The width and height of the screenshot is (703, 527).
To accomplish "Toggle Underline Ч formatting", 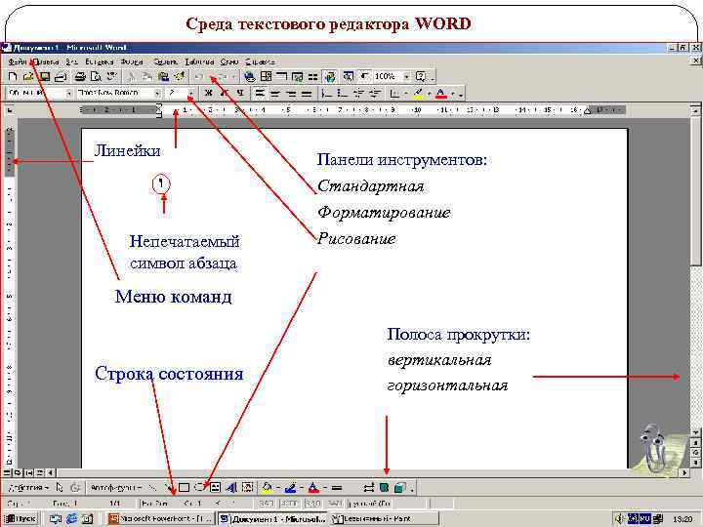I will 241,94.
